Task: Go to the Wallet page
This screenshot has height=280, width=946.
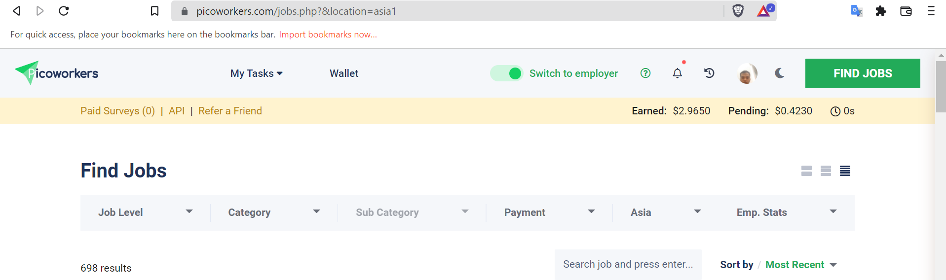Action: click(344, 73)
